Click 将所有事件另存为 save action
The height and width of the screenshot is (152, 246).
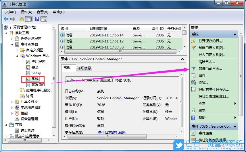pos(214,89)
